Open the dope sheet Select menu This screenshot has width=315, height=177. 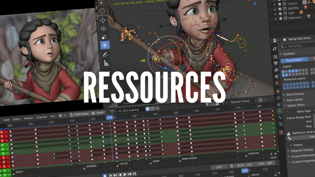17,119
